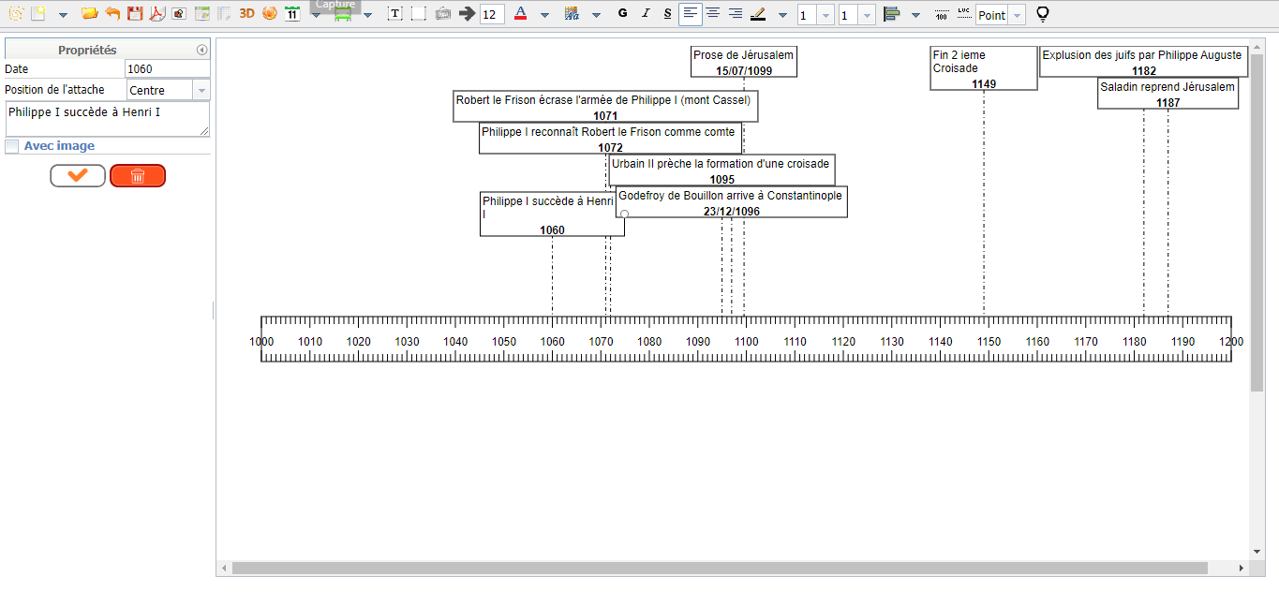Align text left

691,14
